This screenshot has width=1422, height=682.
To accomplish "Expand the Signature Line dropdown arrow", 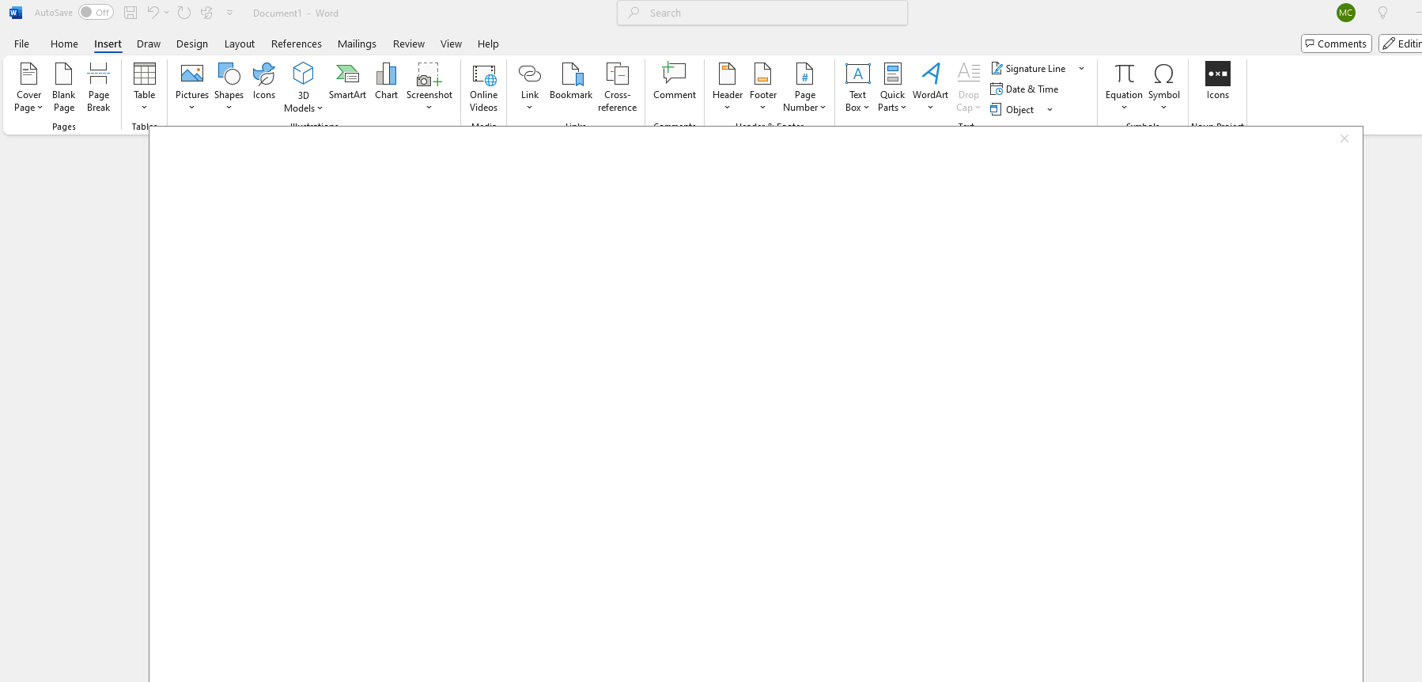I will 1081,69.
